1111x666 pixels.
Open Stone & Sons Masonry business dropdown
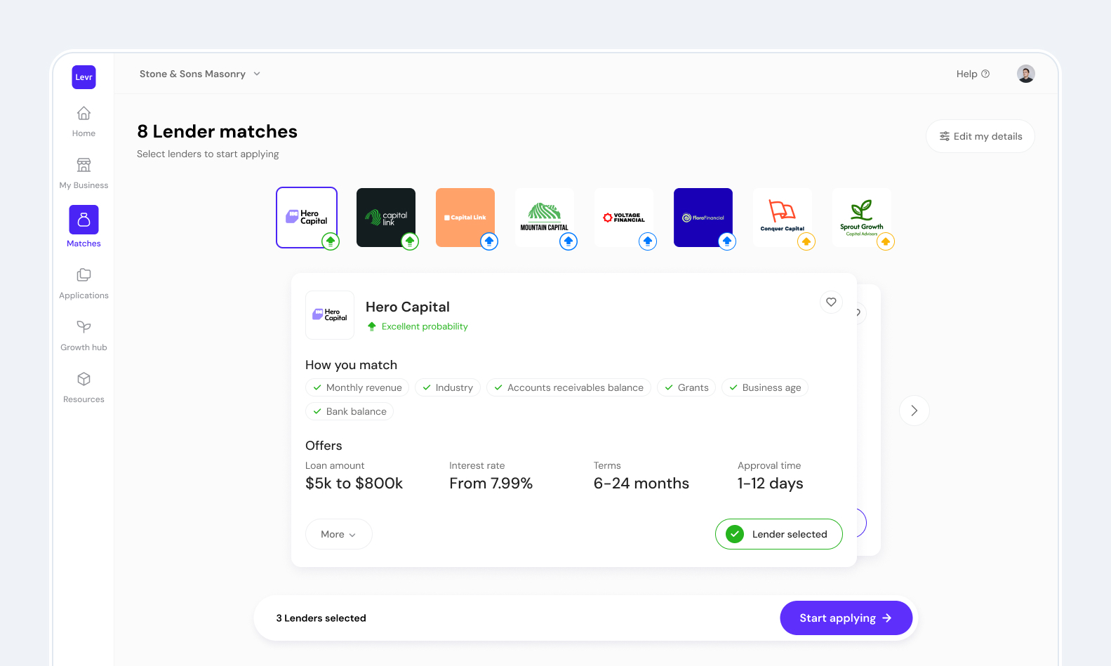point(200,74)
